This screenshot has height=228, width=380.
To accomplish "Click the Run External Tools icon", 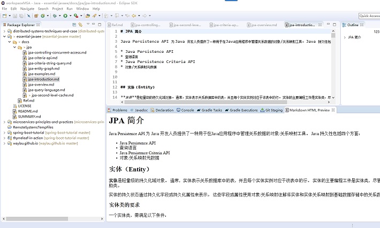I will [76, 15].
